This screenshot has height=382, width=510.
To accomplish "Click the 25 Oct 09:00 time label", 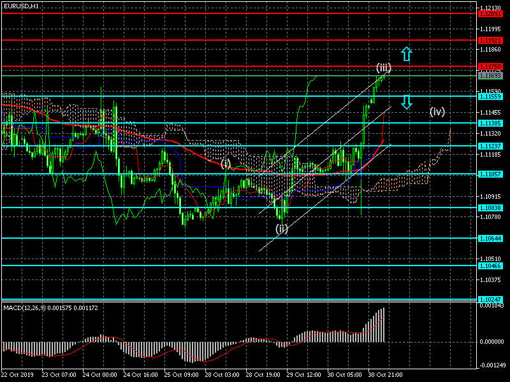I will (x=182, y=374).
